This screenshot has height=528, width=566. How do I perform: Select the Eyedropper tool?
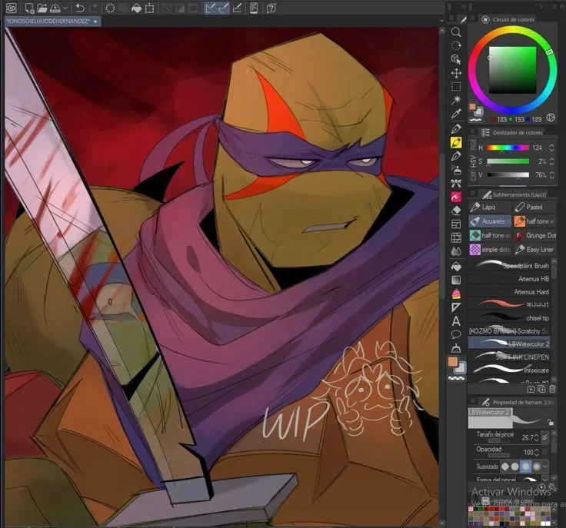click(456, 114)
